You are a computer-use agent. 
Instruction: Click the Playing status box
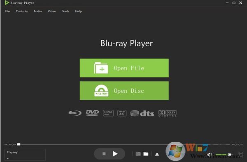pos(25,155)
